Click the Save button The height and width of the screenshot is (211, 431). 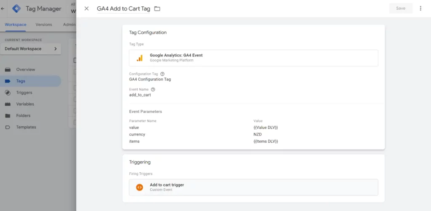tap(401, 8)
